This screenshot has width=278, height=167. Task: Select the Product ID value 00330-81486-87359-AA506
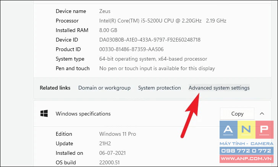(x=131, y=49)
